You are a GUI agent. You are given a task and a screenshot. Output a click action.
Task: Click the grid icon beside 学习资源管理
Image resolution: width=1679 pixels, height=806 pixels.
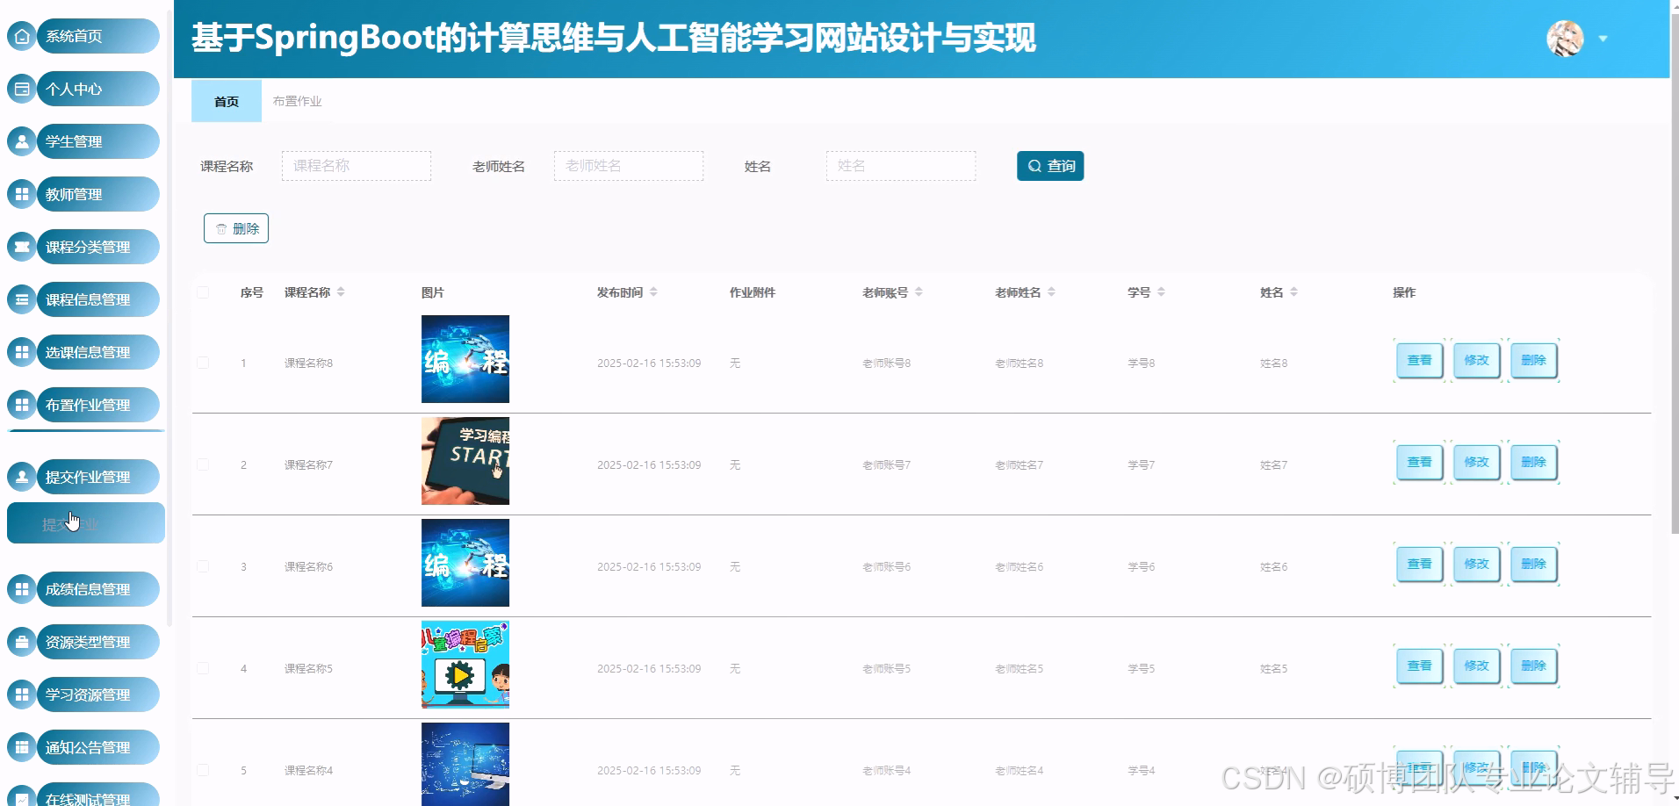22,694
